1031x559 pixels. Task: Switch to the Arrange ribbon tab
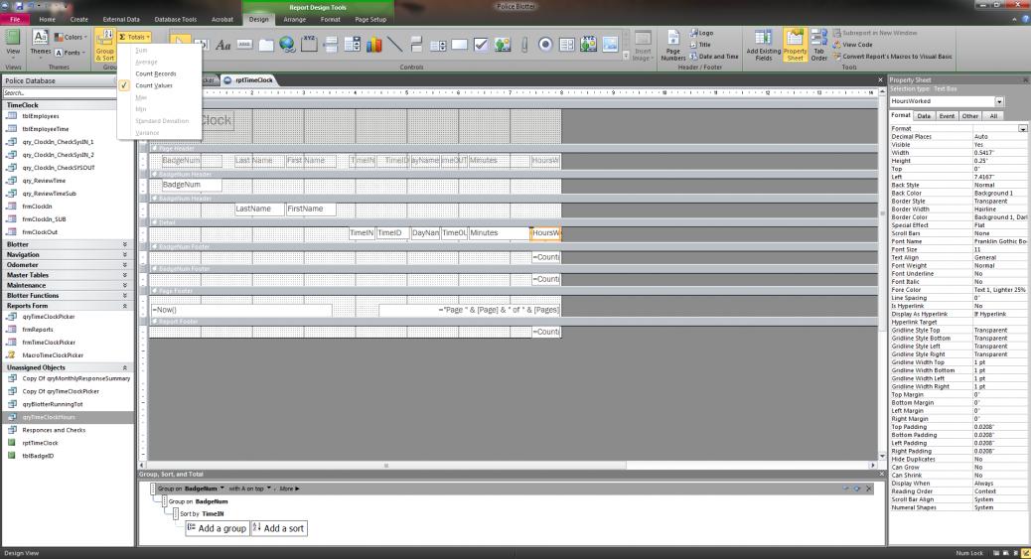(x=295, y=19)
